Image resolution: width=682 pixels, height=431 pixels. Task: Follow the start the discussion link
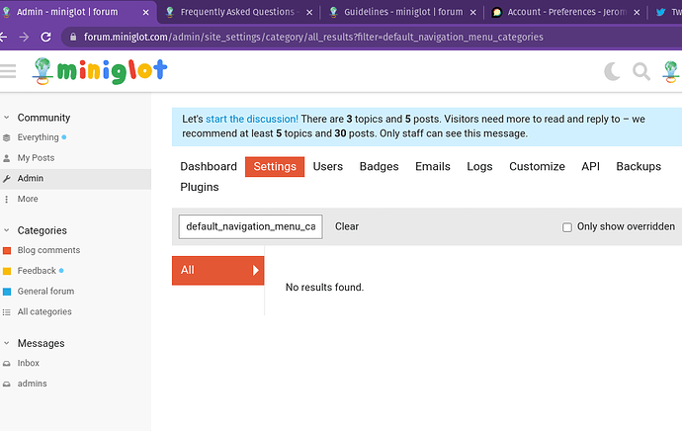[x=252, y=120]
